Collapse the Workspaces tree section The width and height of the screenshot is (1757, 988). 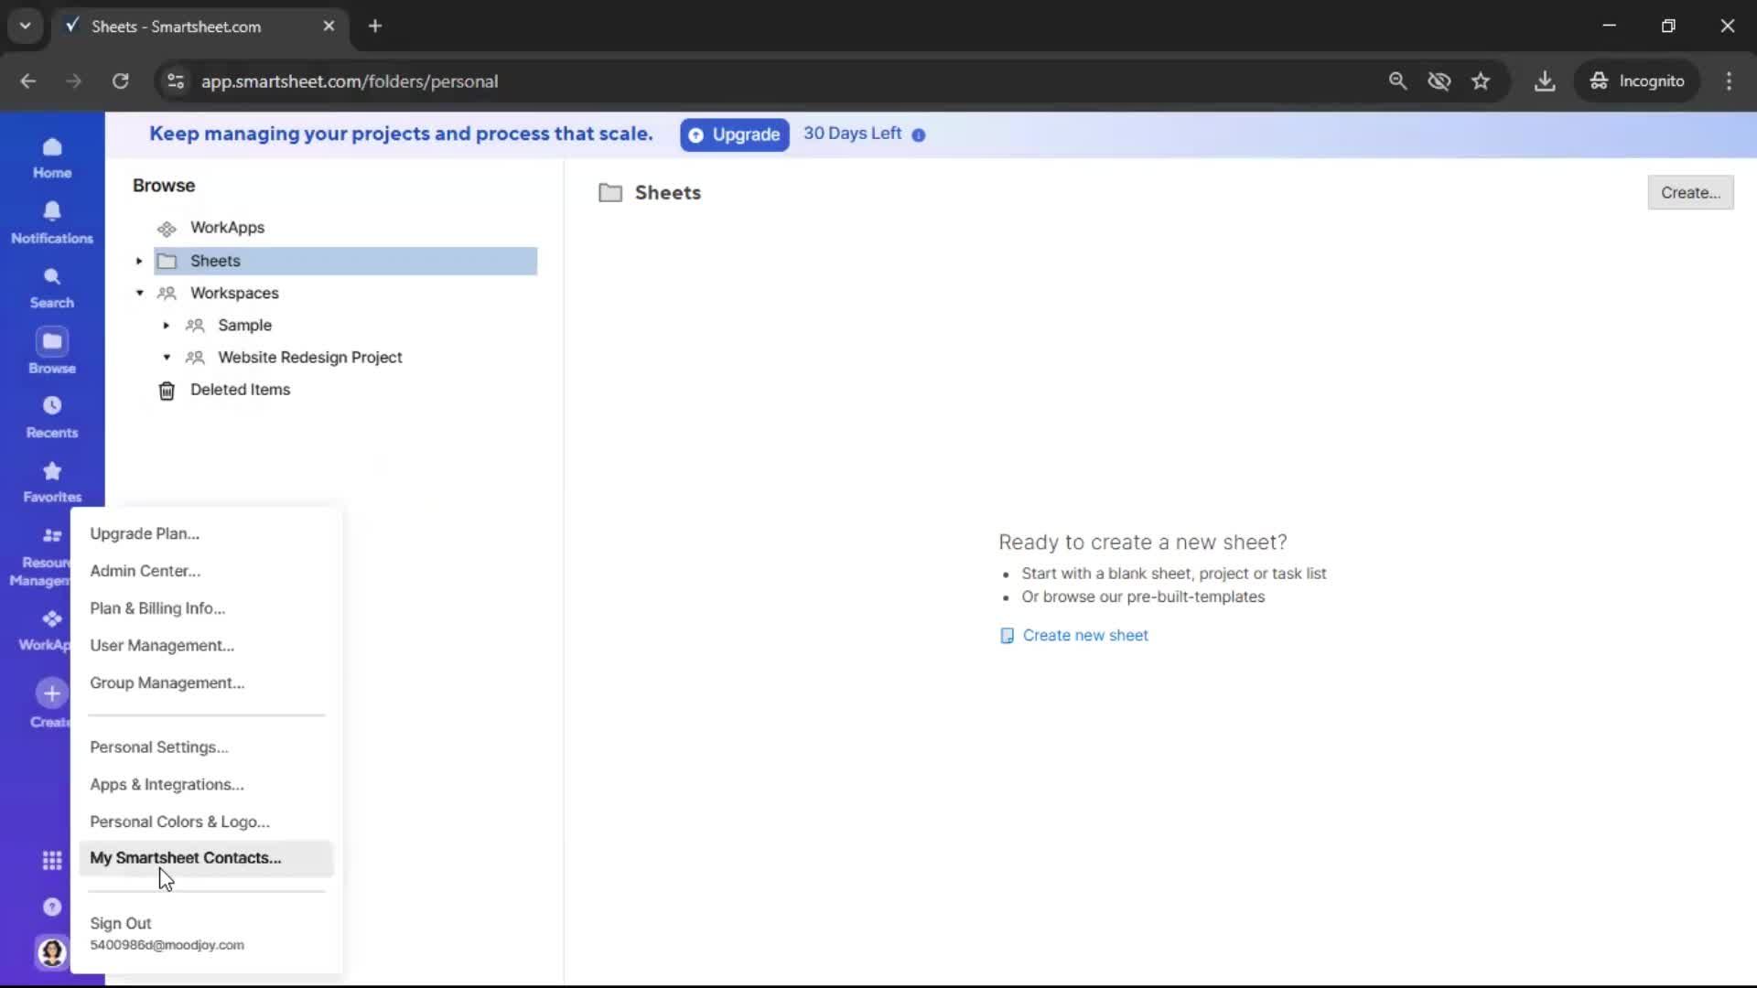click(x=139, y=293)
